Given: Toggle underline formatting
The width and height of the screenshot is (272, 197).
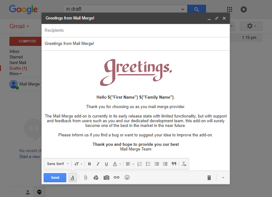Looking at the screenshot, I should click(106, 164).
